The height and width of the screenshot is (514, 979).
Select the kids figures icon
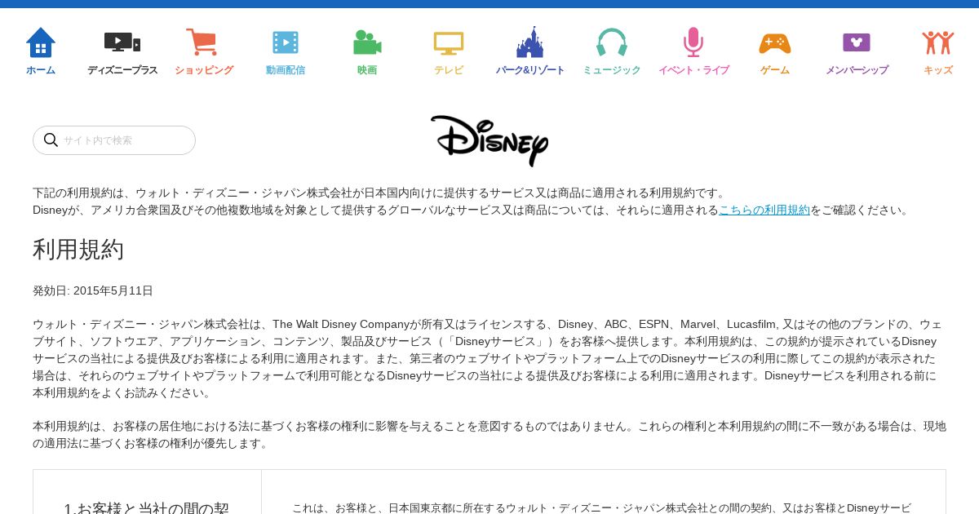938,42
